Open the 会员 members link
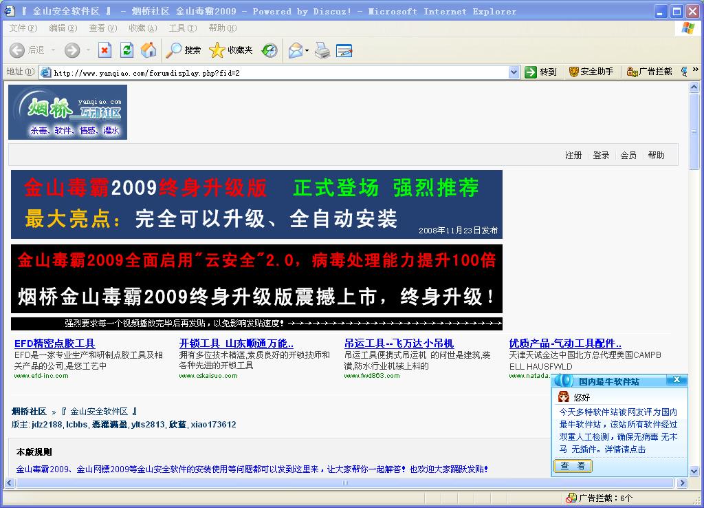The image size is (704, 508). pos(628,155)
